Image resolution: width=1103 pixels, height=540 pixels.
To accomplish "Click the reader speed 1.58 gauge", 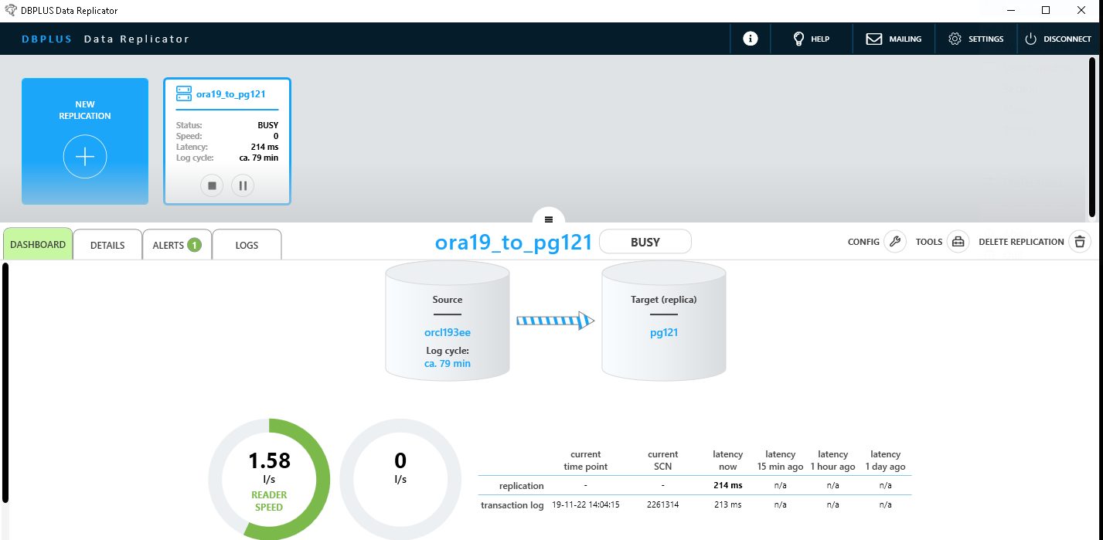I will coord(269,479).
